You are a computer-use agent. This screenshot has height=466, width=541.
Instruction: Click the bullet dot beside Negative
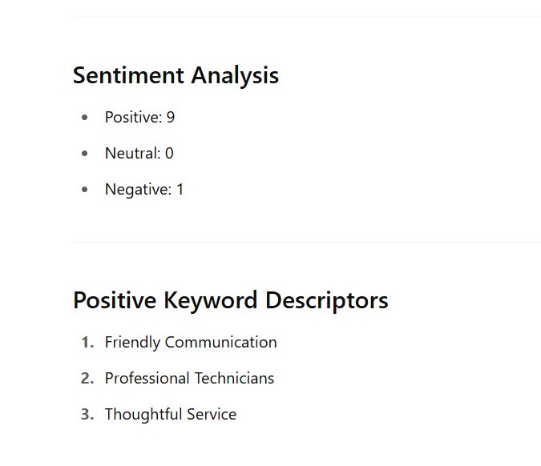85,190
